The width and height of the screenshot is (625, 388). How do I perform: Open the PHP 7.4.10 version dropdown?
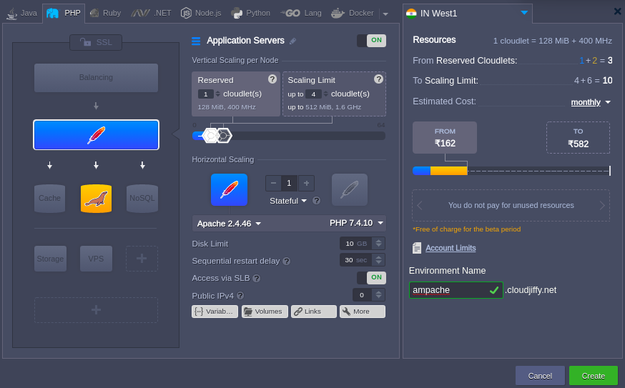coord(356,223)
